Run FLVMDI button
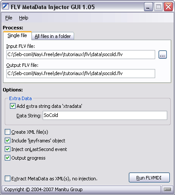Viewport: 175px width, 195px height. point(149,178)
